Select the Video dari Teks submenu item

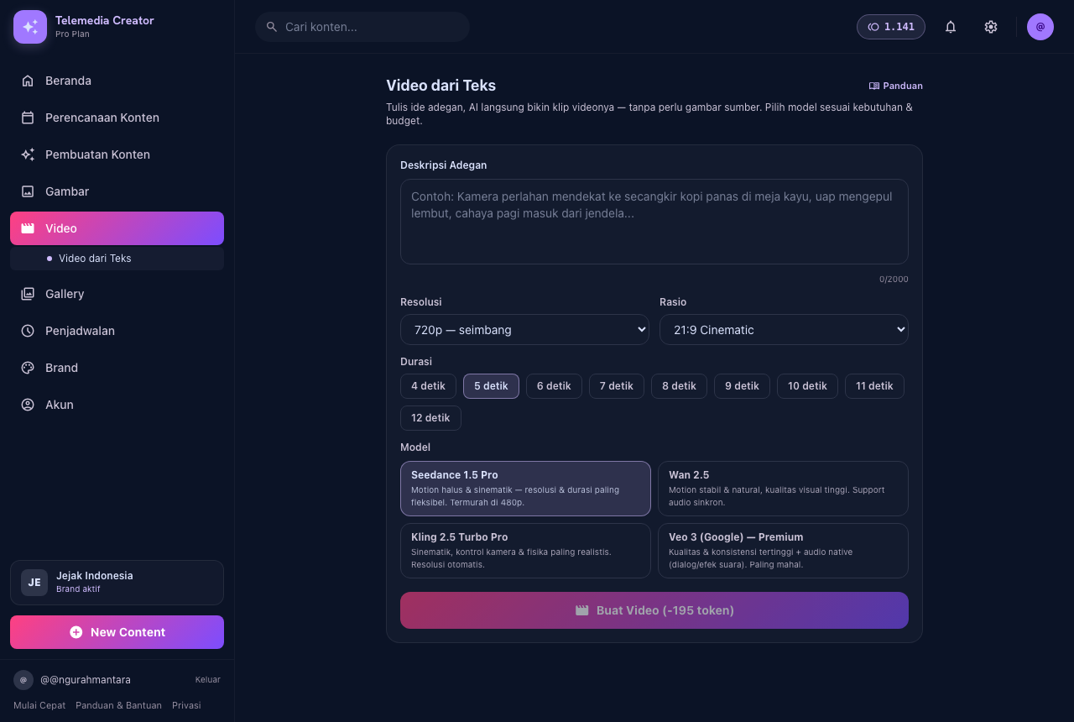[117, 259]
